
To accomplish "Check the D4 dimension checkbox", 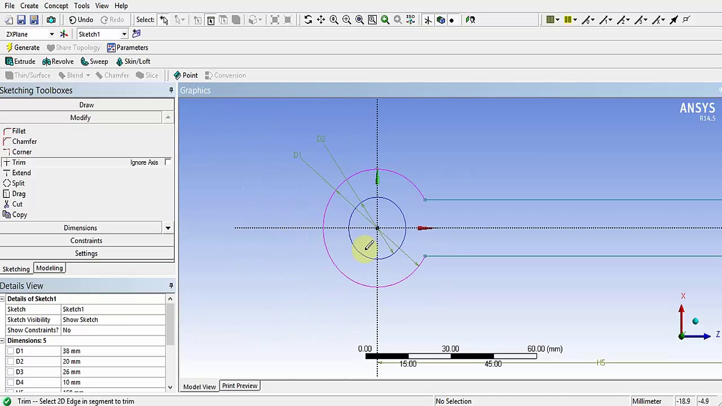I will coord(11,382).
